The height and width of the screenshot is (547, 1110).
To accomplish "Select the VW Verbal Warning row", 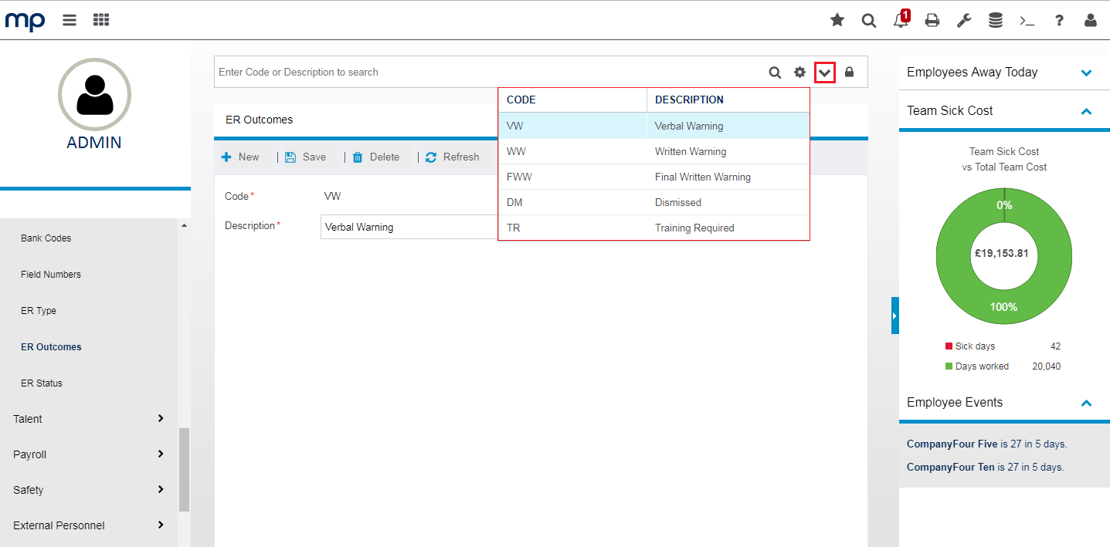I will tap(653, 126).
